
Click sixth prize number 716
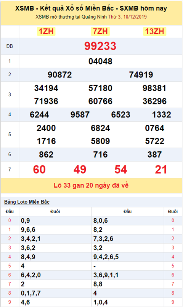coord(100,154)
